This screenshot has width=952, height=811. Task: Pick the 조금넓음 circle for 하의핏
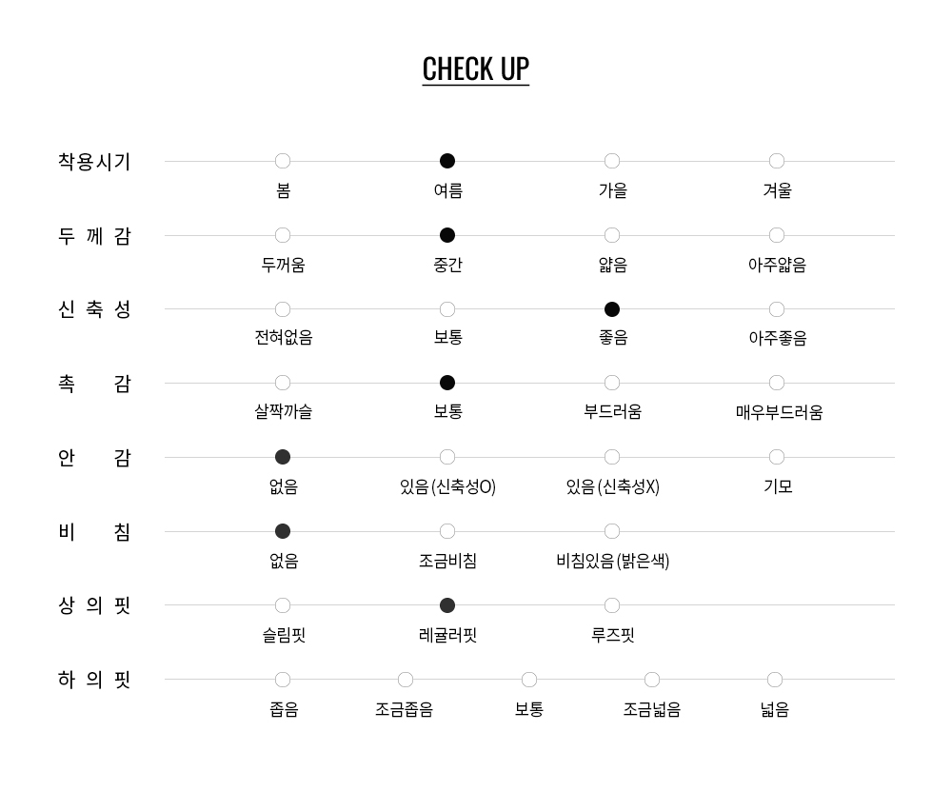(652, 680)
